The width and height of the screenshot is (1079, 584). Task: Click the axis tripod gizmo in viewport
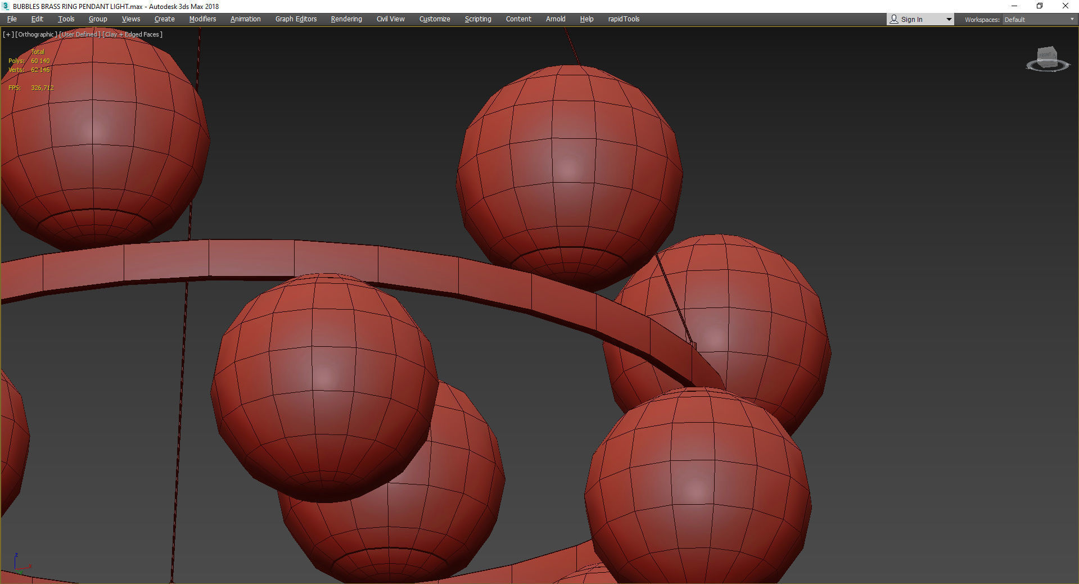21,564
